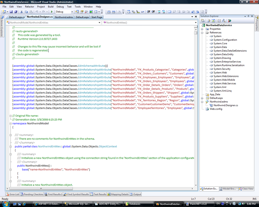Open the Refactor menu
Screen dimensions: 259x207
click(x=29, y=6)
